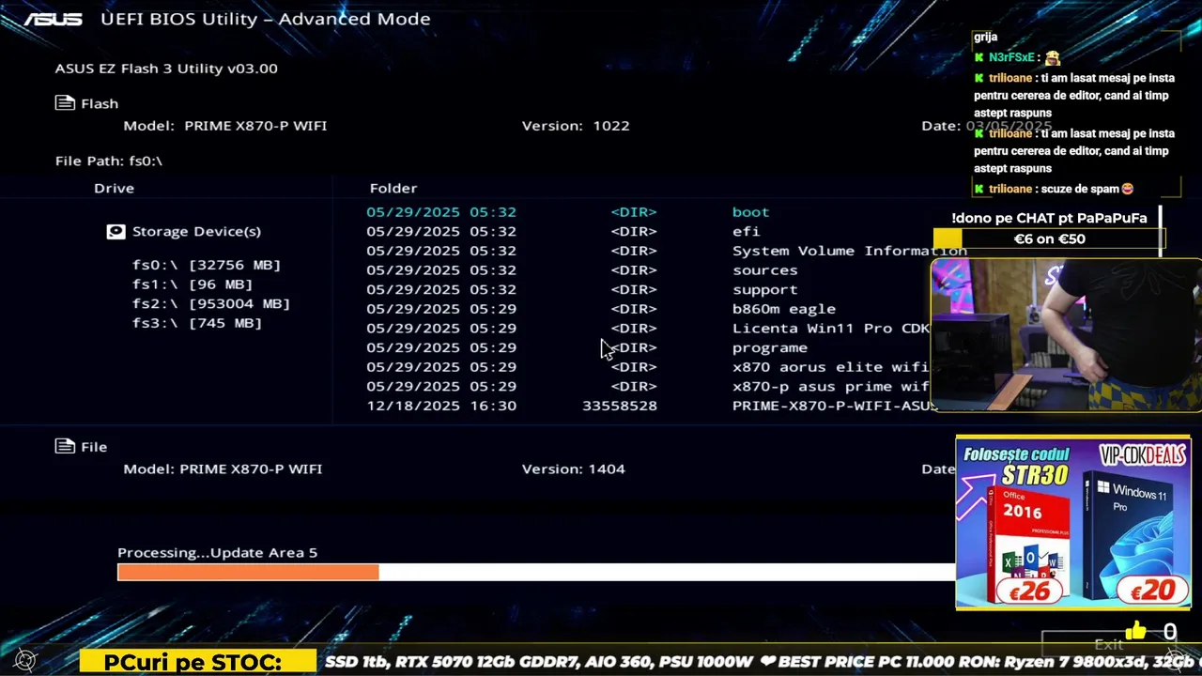Click the Exit button
The width and height of the screenshot is (1202, 676).
tap(1108, 644)
